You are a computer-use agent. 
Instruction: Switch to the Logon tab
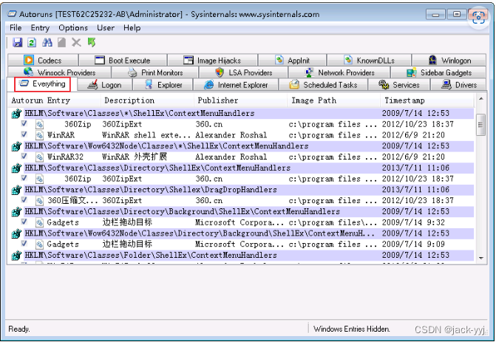[105, 85]
